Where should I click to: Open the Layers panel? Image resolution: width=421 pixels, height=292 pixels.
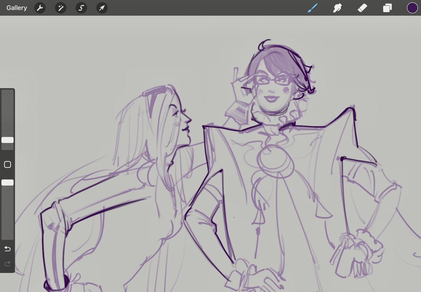387,8
